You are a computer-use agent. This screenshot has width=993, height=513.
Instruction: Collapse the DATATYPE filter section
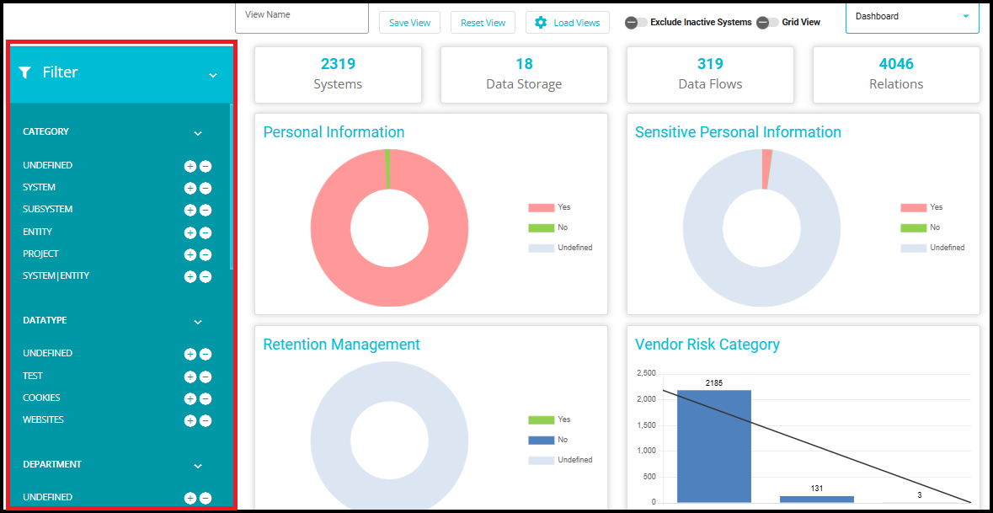(198, 322)
